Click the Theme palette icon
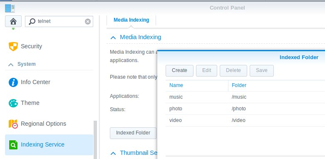325x159 pixels. (13, 103)
